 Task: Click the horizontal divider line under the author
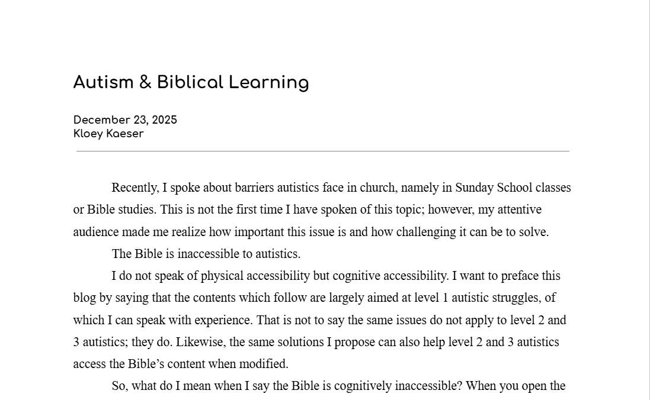323,151
